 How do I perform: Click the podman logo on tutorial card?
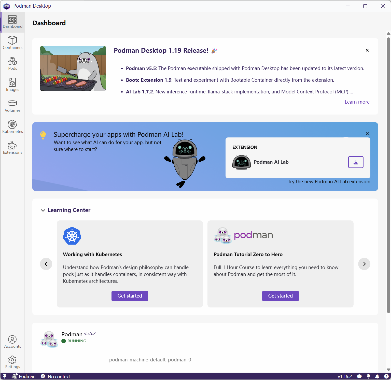click(x=243, y=235)
